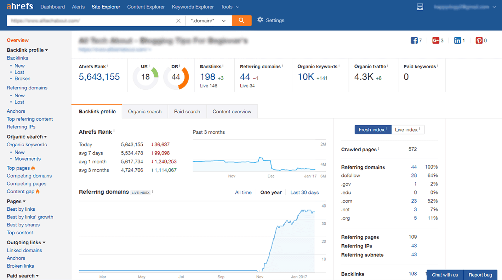The image size is (502, 280).
Task: Open Alerts in top navigation
Action: [78, 7]
